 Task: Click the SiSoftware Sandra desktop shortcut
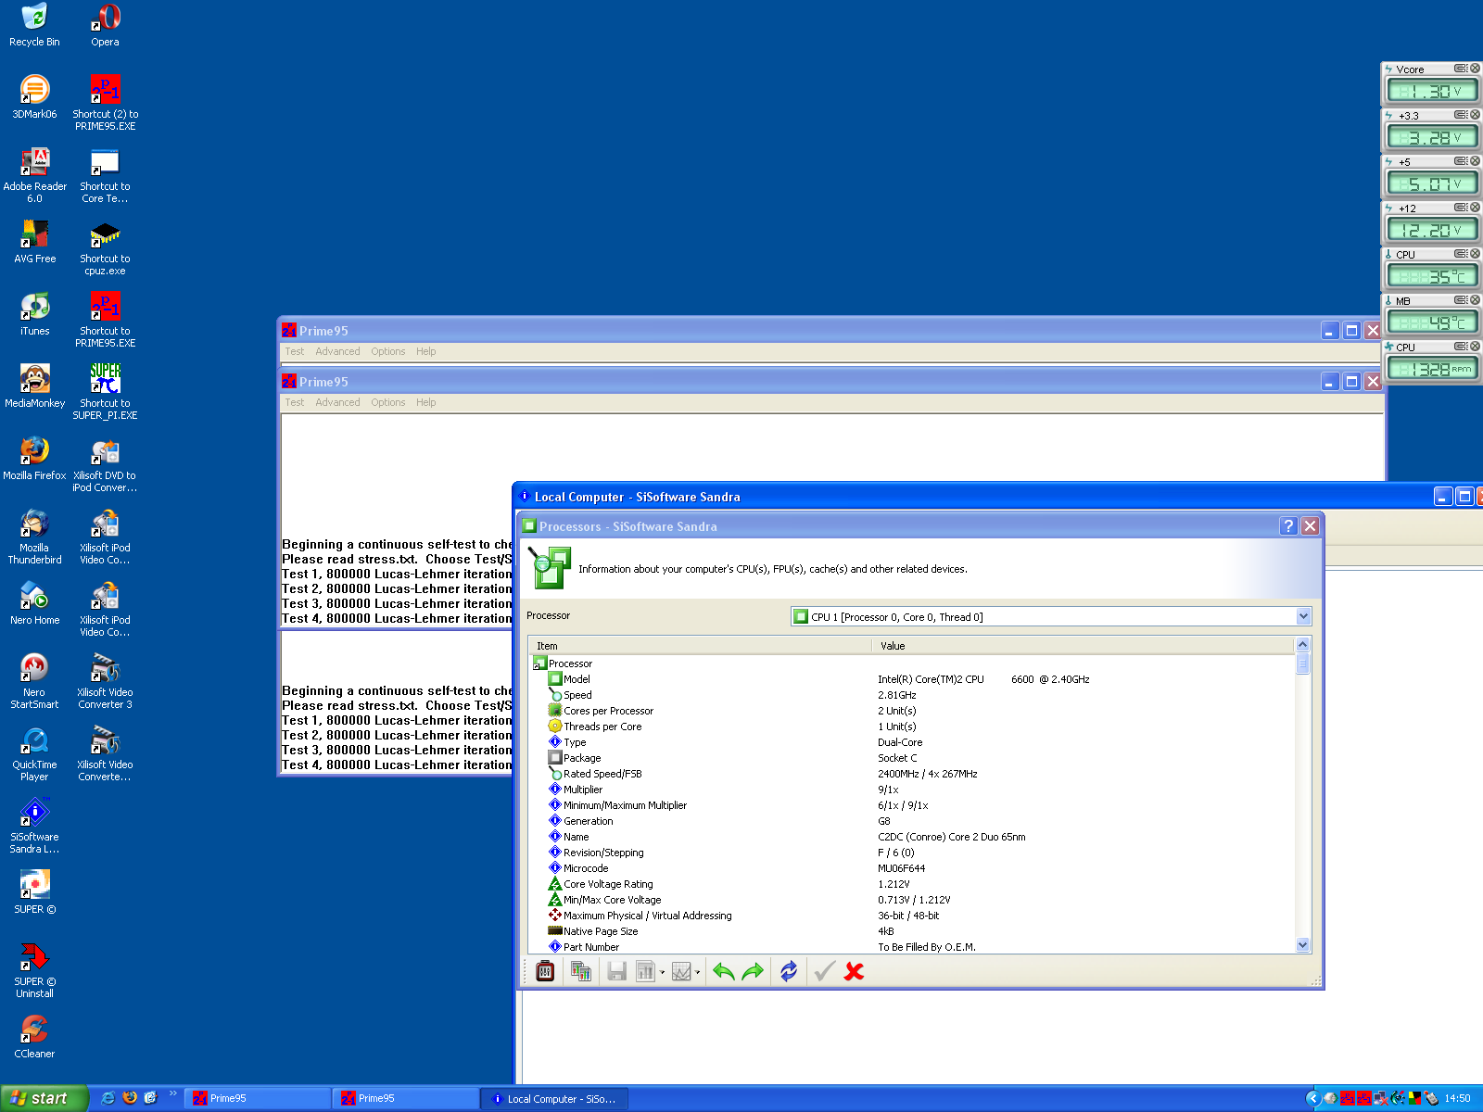[x=34, y=827]
